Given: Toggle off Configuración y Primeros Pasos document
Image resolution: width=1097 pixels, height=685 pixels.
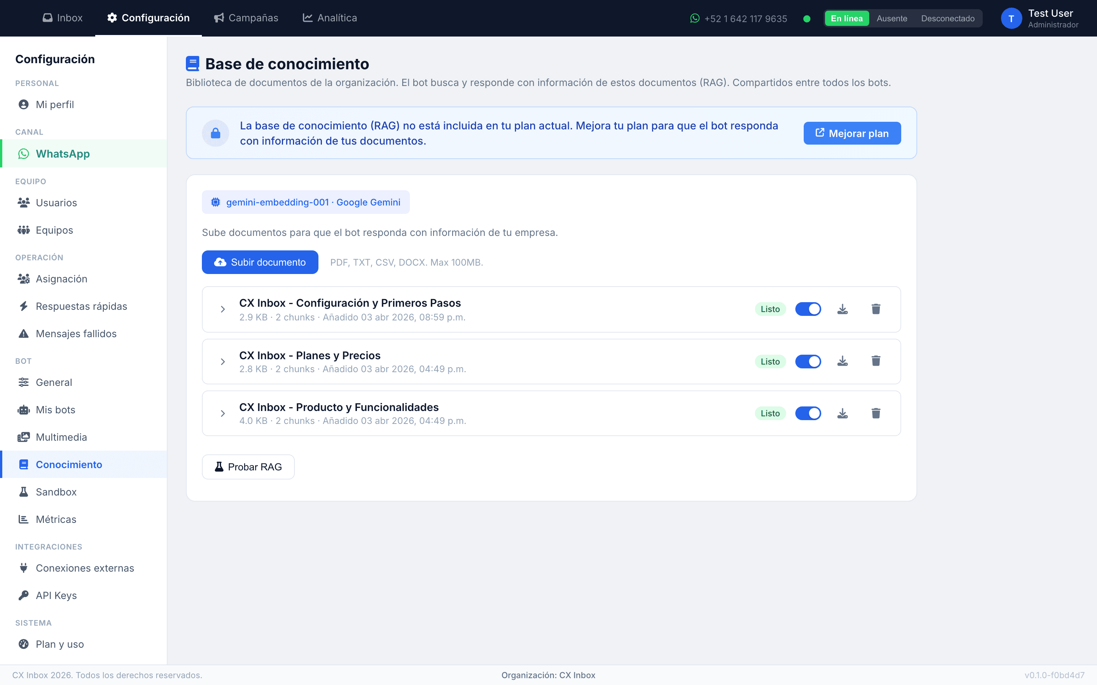Looking at the screenshot, I should [808, 309].
